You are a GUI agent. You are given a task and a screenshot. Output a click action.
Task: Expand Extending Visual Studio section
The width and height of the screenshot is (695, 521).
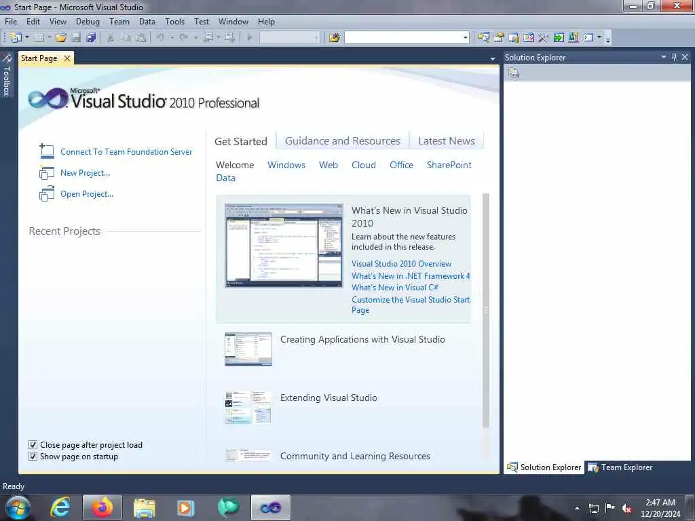pos(328,398)
